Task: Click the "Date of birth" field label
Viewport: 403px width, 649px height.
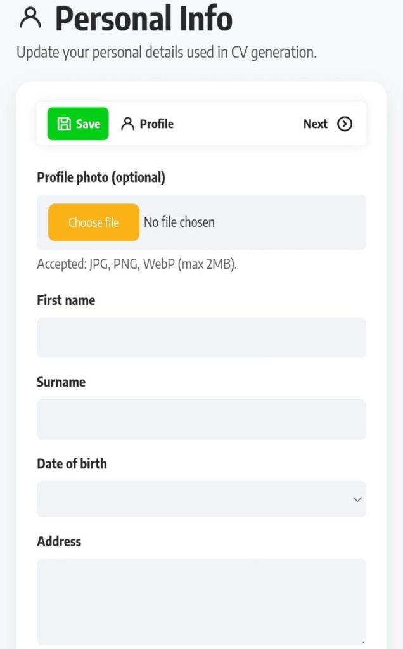Action: tap(72, 464)
